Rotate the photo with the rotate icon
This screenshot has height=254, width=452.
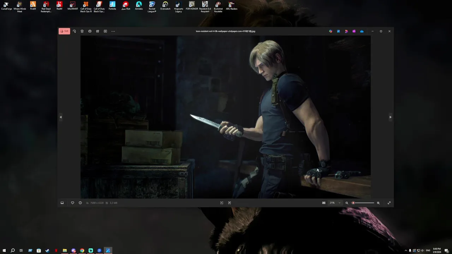pos(74,31)
